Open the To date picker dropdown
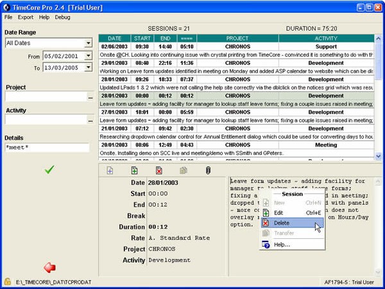Image resolution: width=385 pixels, height=289 pixels. coord(88,67)
